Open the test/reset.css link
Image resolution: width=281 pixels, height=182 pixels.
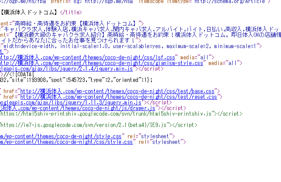pos(119,97)
